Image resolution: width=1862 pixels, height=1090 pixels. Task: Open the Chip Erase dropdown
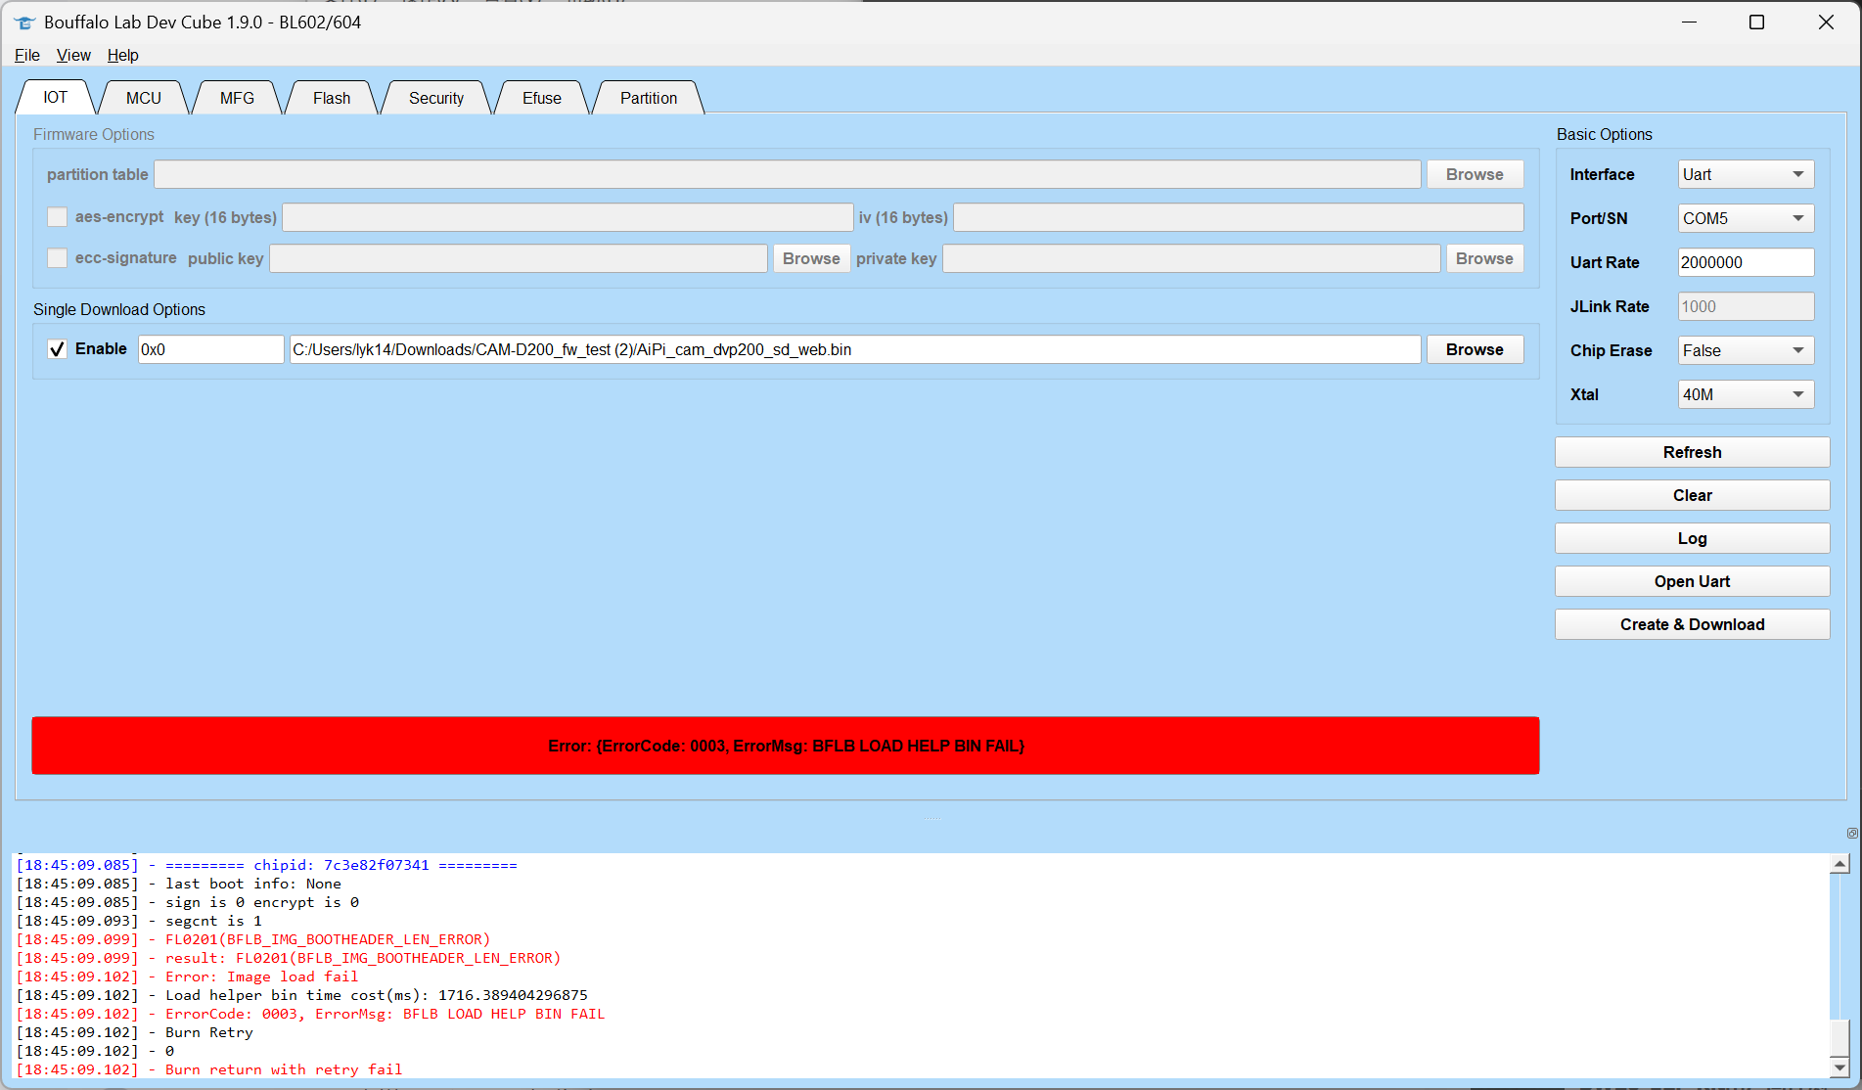(1746, 350)
